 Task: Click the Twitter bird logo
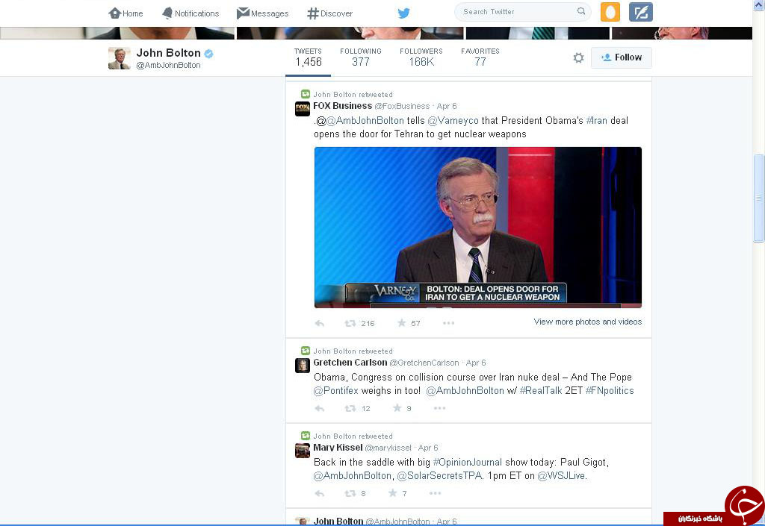click(403, 13)
